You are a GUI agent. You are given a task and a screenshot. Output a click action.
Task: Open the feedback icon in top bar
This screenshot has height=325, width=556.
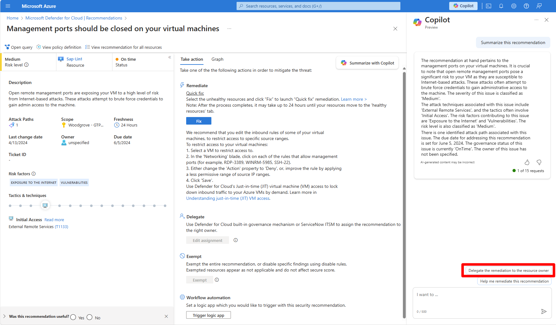[x=539, y=6]
